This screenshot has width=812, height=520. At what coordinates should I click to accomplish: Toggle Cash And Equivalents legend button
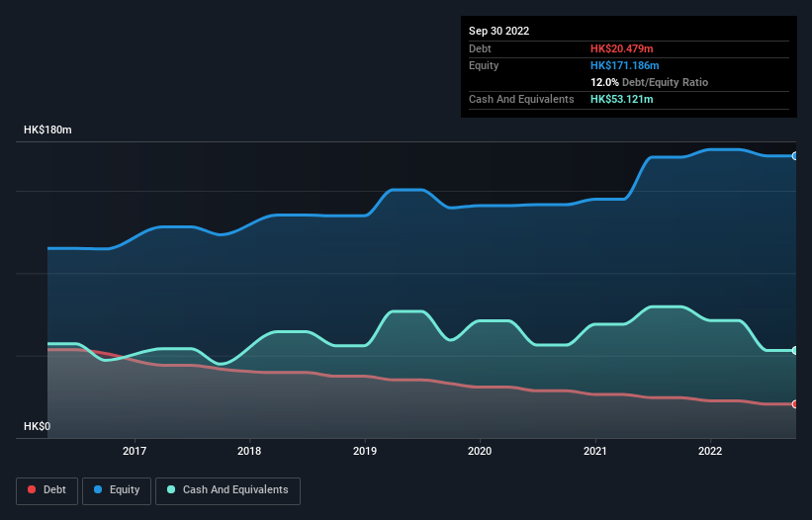point(227,490)
